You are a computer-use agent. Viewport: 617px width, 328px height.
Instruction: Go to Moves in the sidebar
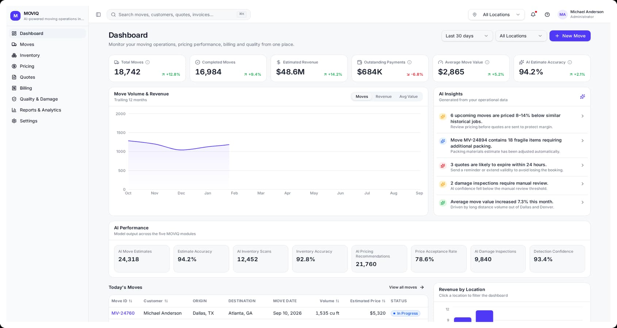click(x=47, y=44)
